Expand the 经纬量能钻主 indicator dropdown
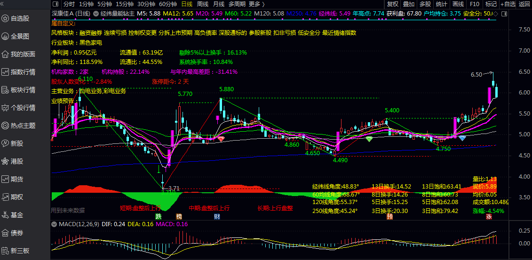The width and height of the screenshot is (532, 260). pyautogui.click(x=95, y=14)
